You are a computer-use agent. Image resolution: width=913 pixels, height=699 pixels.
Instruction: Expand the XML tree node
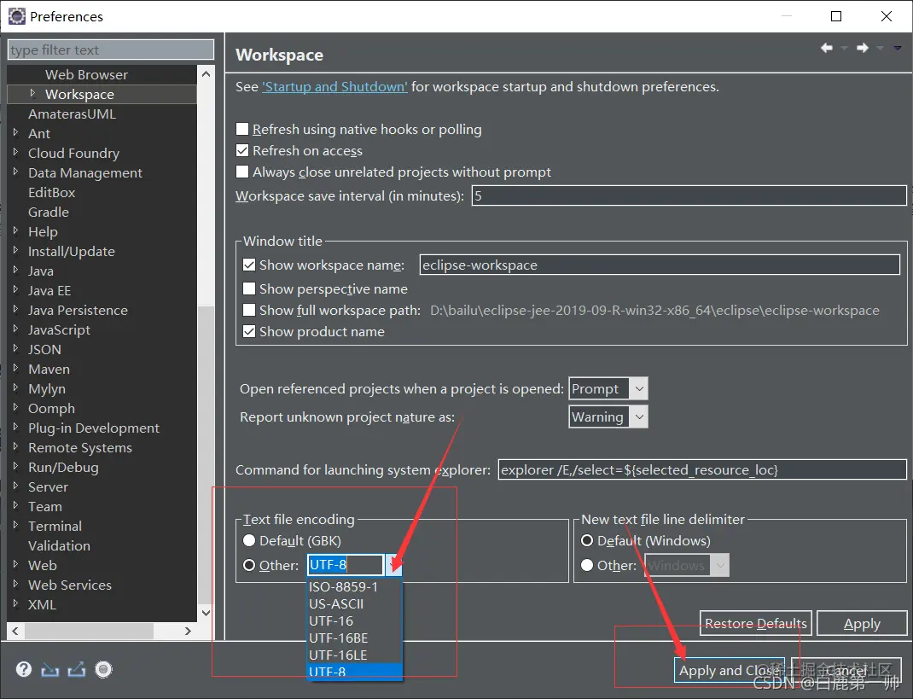click(15, 603)
